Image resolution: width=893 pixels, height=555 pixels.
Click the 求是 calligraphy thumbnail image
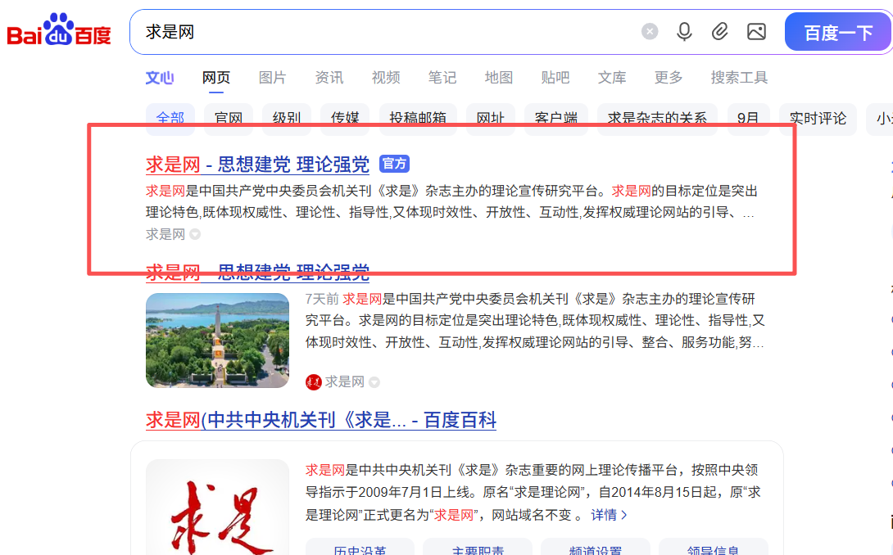tap(217, 503)
